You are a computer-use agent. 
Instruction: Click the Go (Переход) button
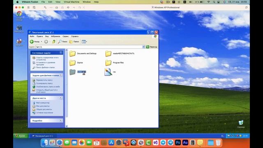pos(152,47)
